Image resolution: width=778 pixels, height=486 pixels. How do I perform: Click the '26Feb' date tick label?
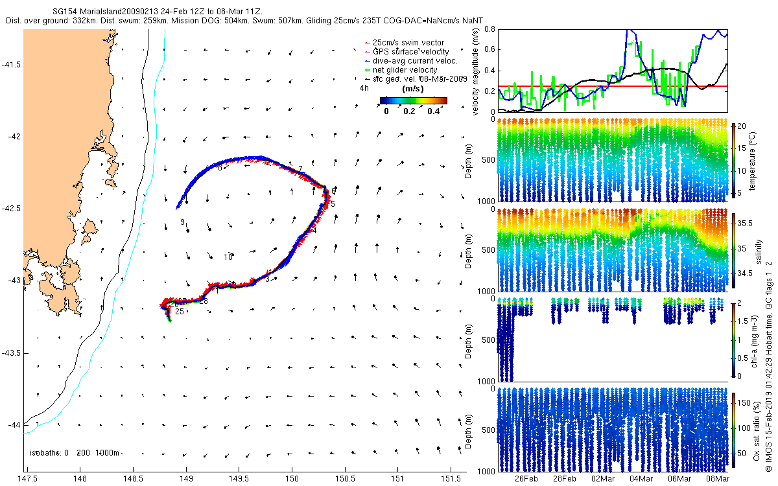click(x=526, y=478)
